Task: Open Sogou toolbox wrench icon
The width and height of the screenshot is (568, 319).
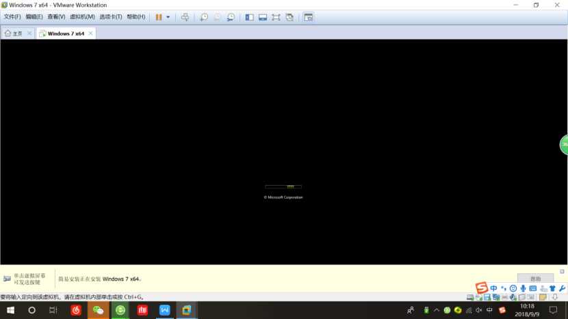Action: click(x=563, y=288)
